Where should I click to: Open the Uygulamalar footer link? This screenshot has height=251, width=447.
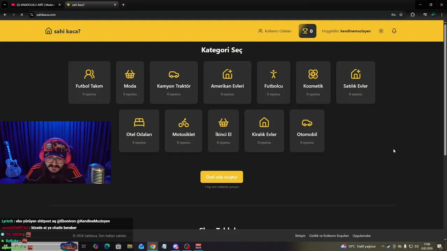tap(362, 236)
